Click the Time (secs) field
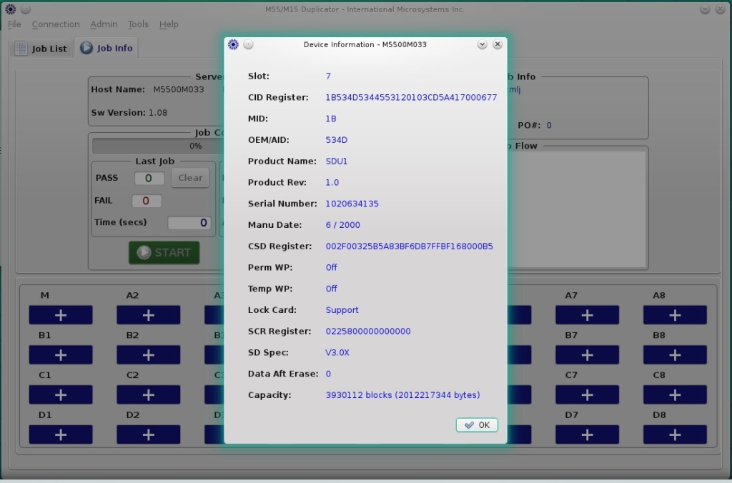Screen dimensions: 732x483 [189, 223]
